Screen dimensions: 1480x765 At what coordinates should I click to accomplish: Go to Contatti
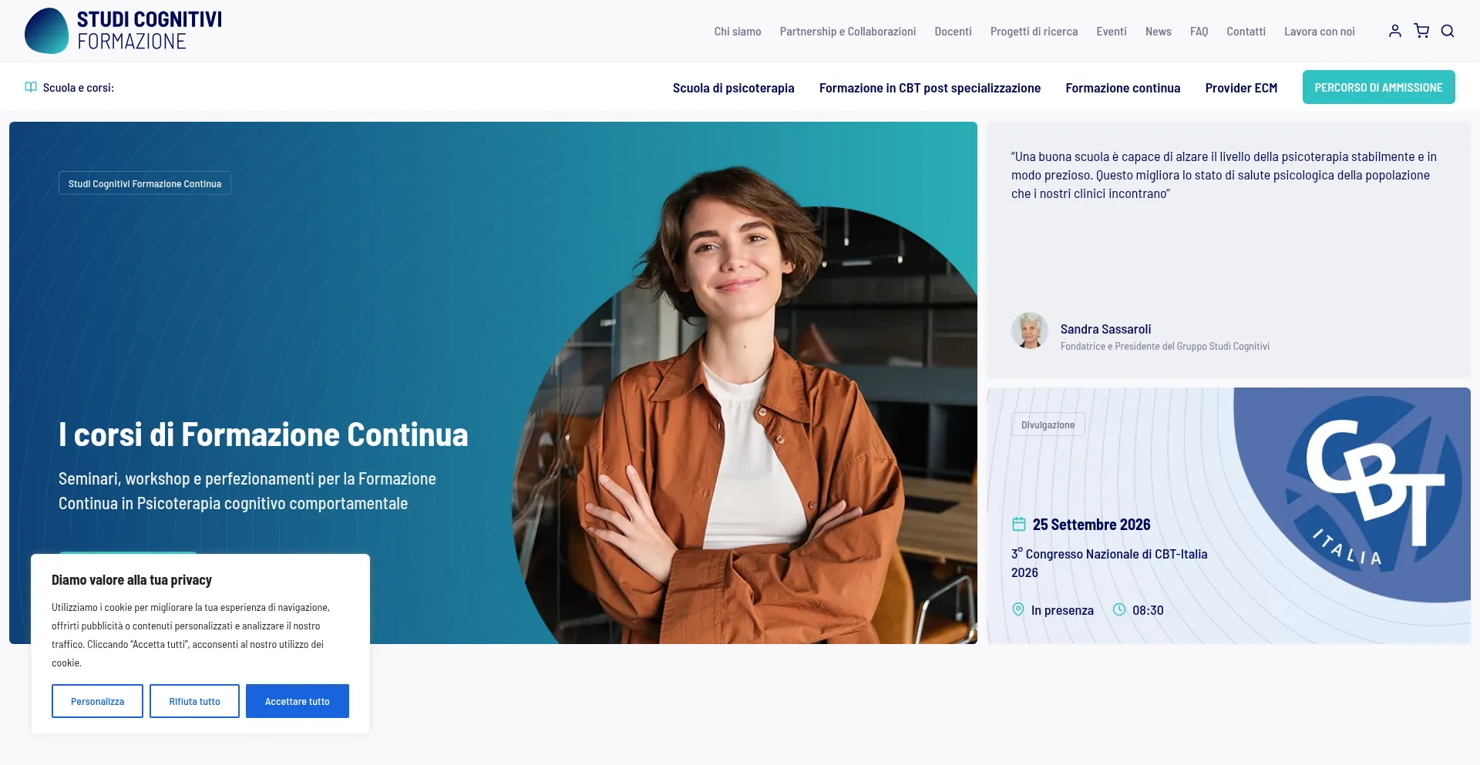[x=1246, y=32]
